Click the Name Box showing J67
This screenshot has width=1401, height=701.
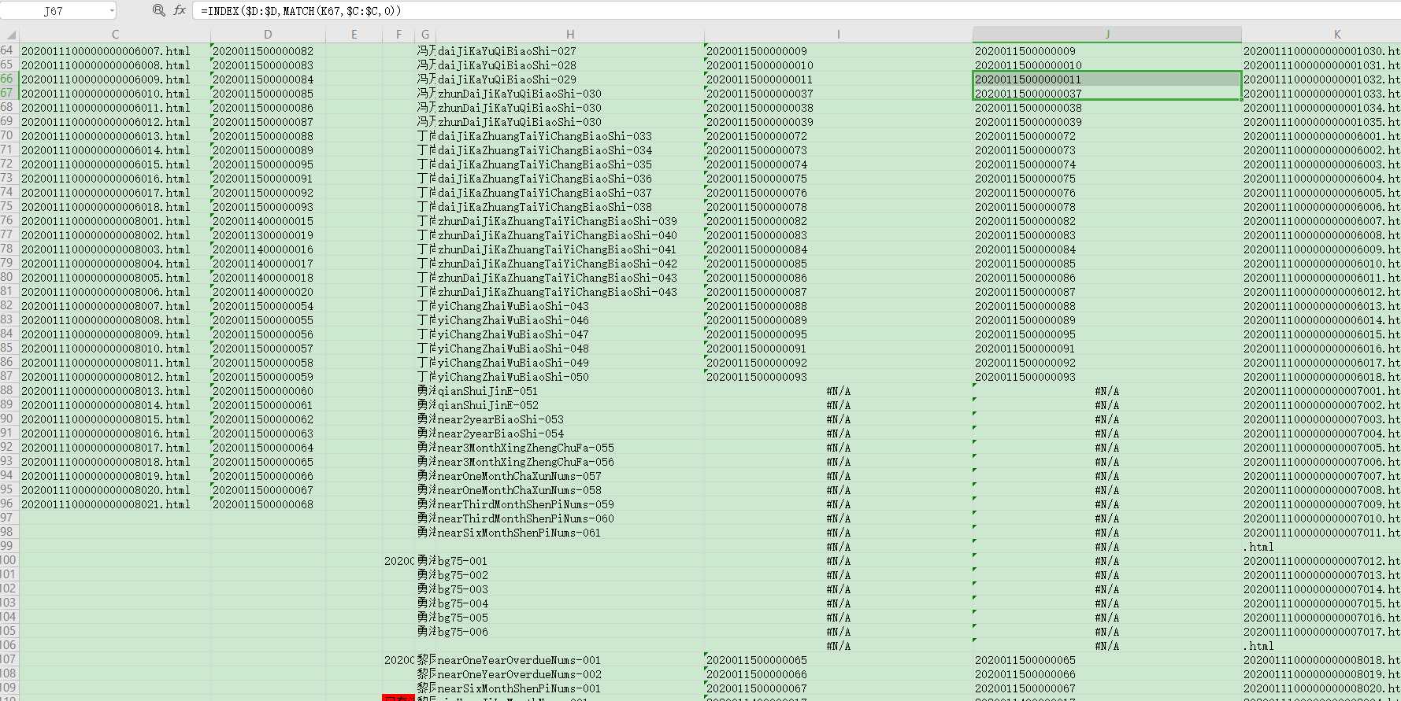[x=54, y=11]
